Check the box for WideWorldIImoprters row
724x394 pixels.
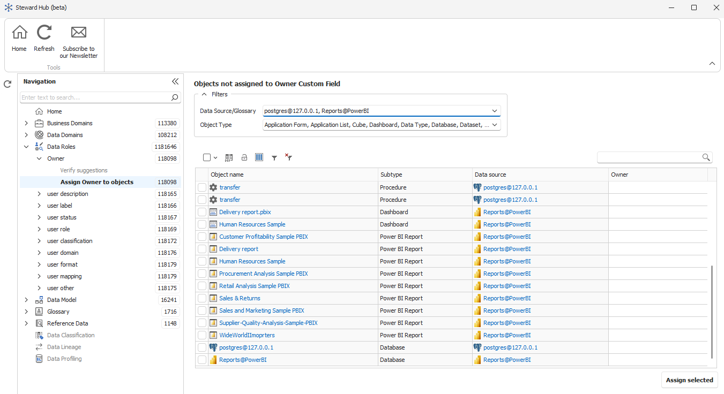[x=202, y=335]
